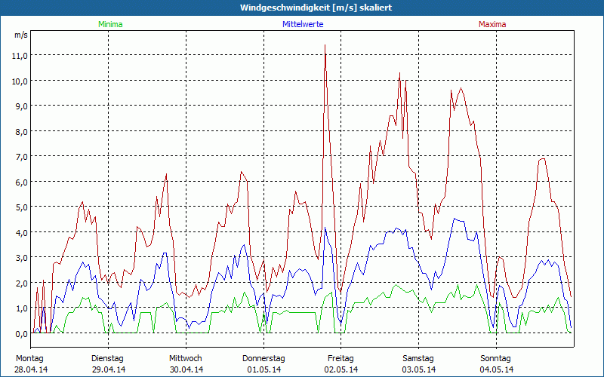Click the '30.04.14' date label
The image size is (604, 377).
tap(186, 369)
